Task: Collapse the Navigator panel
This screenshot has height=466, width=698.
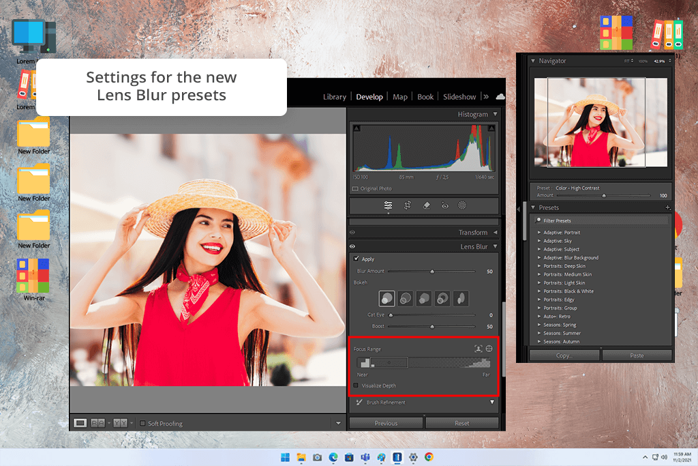Action: coord(533,61)
